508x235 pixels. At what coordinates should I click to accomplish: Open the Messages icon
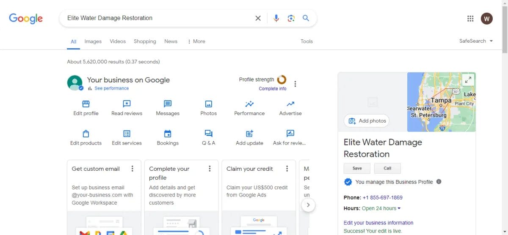pyautogui.click(x=168, y=104)
